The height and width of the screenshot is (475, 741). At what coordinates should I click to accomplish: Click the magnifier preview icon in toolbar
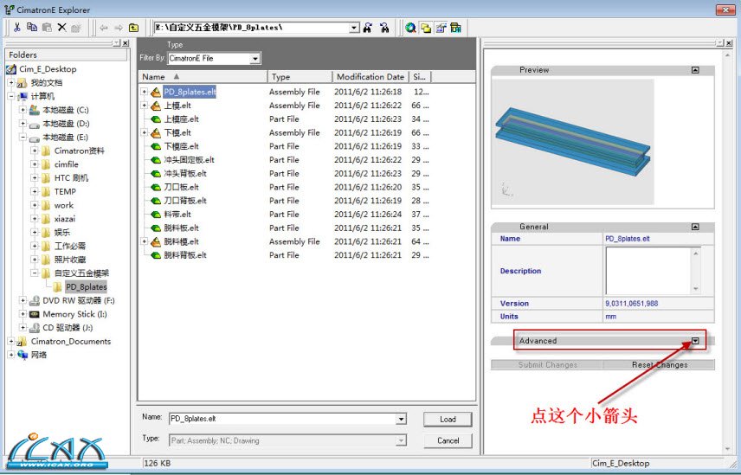click(x=410, y=28)
